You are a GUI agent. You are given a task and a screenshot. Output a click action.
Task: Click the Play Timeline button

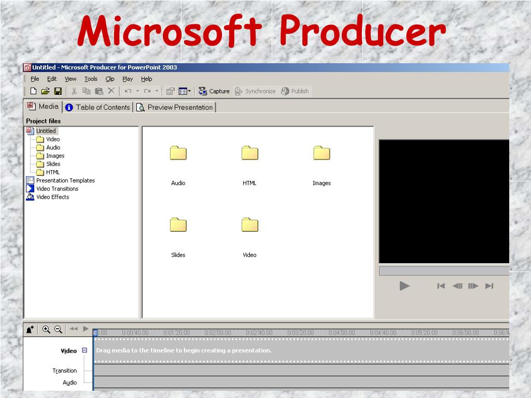click(x=86, y=329)
